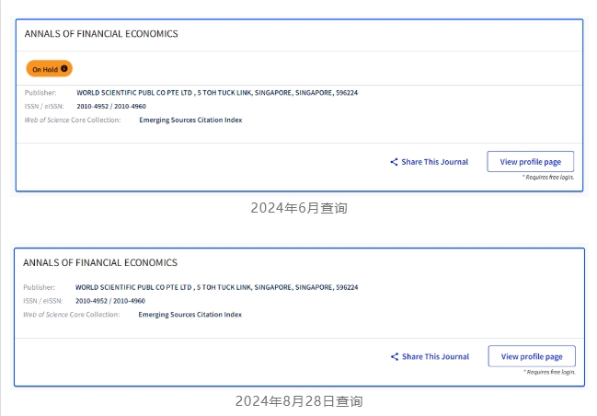Click the 2024年8月28日查询 caption
Screen dimensions: 597x416
pyautogui.click(x=299, y=401)
